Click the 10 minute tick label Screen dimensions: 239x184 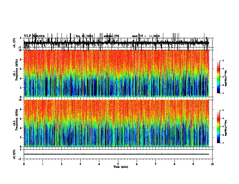point(212,164)
